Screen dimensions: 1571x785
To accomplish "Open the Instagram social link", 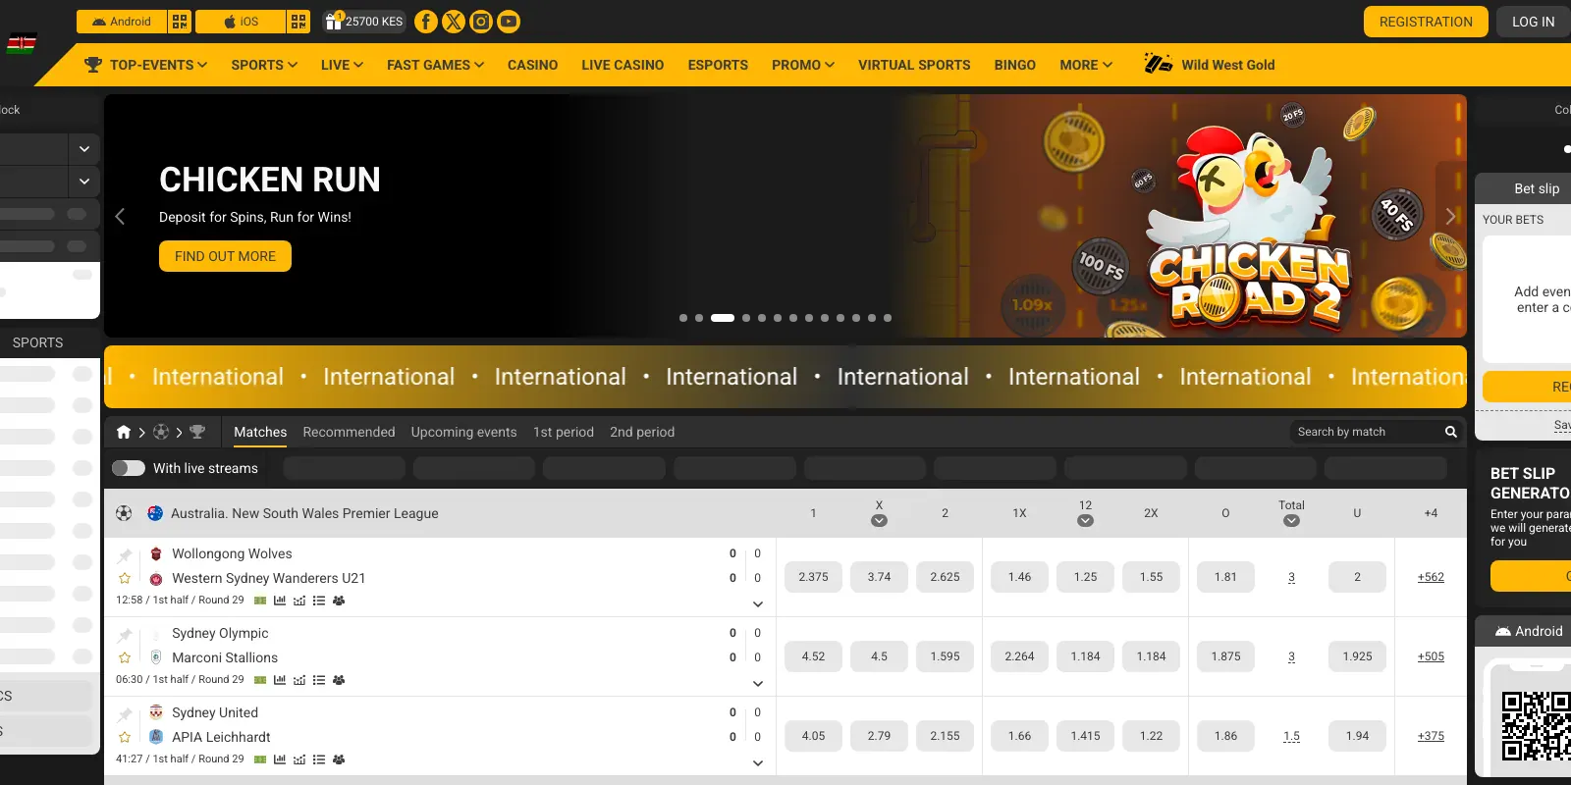I will (x=481, y=22).
